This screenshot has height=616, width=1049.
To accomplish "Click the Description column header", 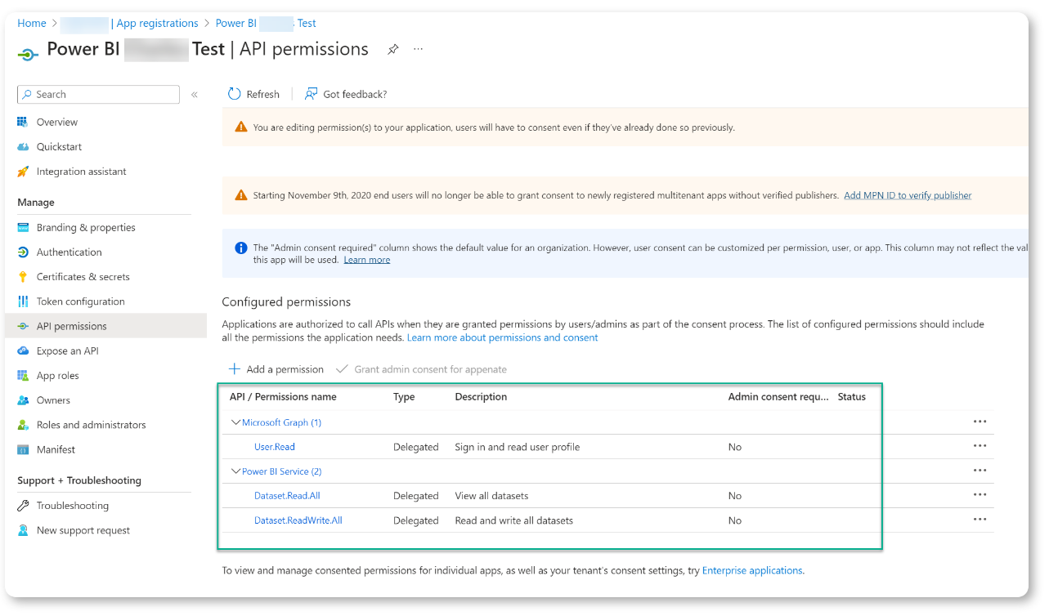I will tap(481, 397).
